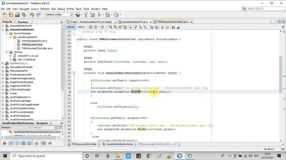The image size is (286, 160).
Task: Click FXMLDocumentController in the breadcrumb bar
Action: coord(84,144)
